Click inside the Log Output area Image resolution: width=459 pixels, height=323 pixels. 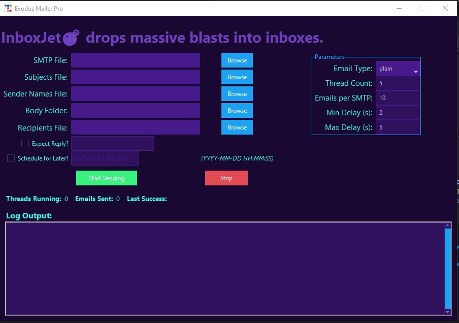[223, 268]
